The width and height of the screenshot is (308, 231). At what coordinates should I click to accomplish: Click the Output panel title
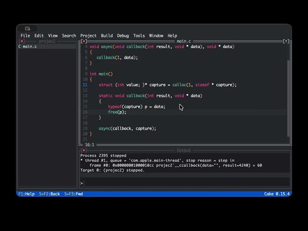[x=184, y=150]
